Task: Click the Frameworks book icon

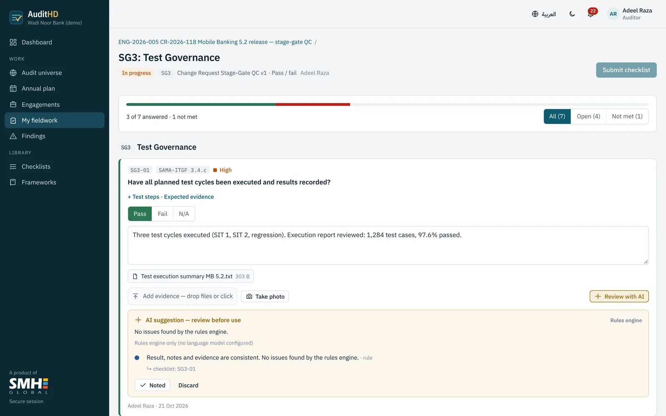Action: (x=13, y=182)
